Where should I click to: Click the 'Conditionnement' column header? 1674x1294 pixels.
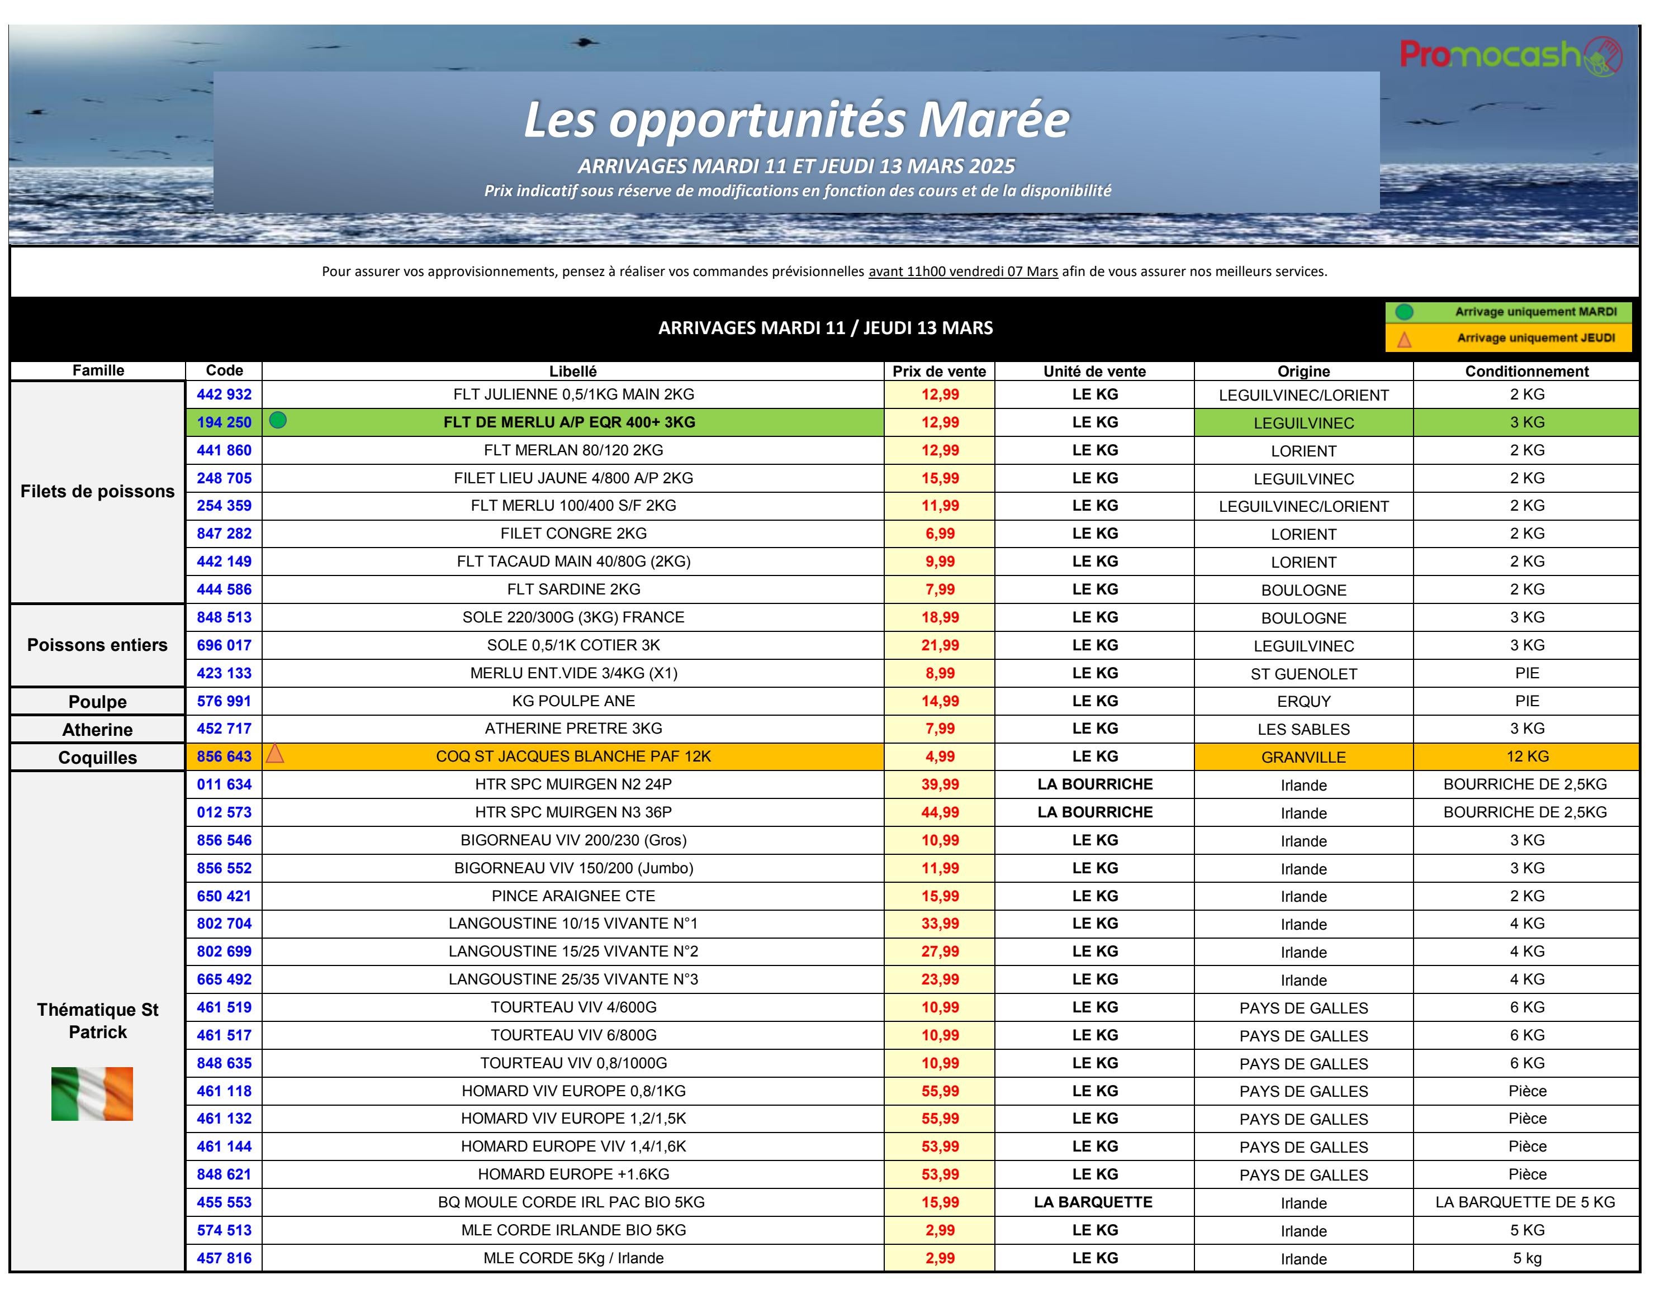(1527, 371)
